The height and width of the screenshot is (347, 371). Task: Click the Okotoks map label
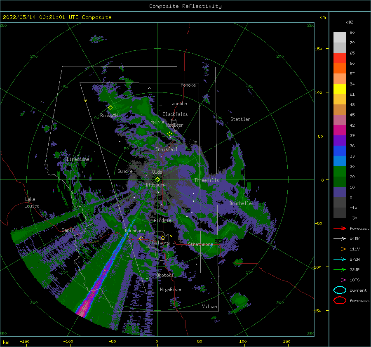(165, 275)
